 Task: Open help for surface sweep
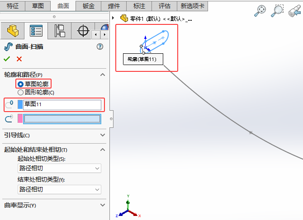pyautogui.click(x=100, y=47)
